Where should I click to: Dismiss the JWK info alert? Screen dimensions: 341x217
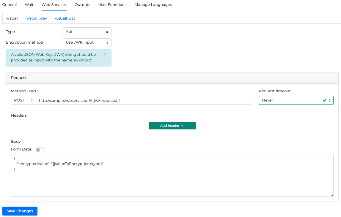click(105, 55)
